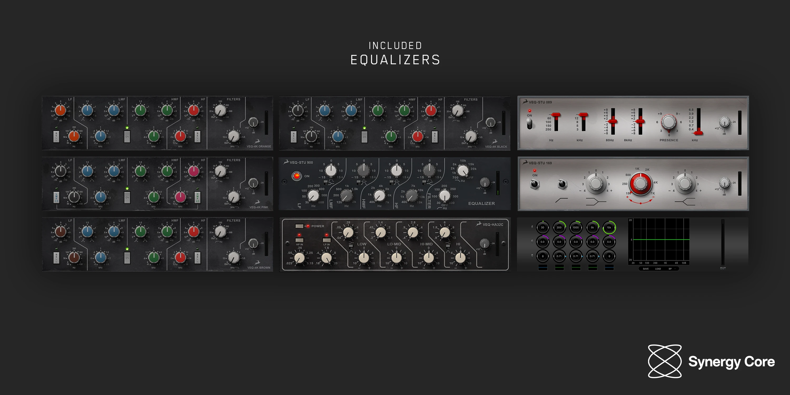
Task: Click the pink HF gain knob on VEQ-4K PINK
Action: tap(194, 171)
